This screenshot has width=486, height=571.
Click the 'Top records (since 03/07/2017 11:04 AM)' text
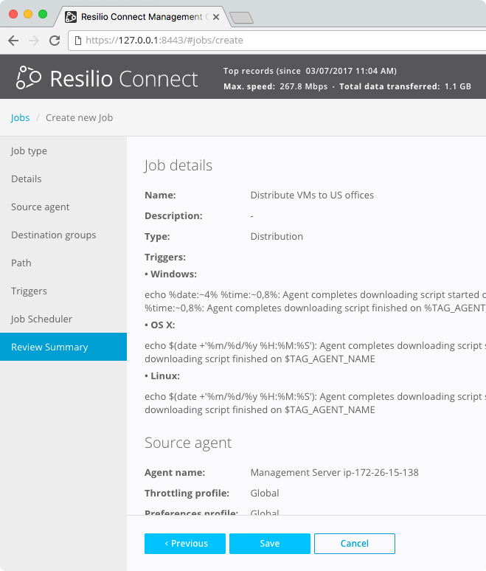coord(310,71)
